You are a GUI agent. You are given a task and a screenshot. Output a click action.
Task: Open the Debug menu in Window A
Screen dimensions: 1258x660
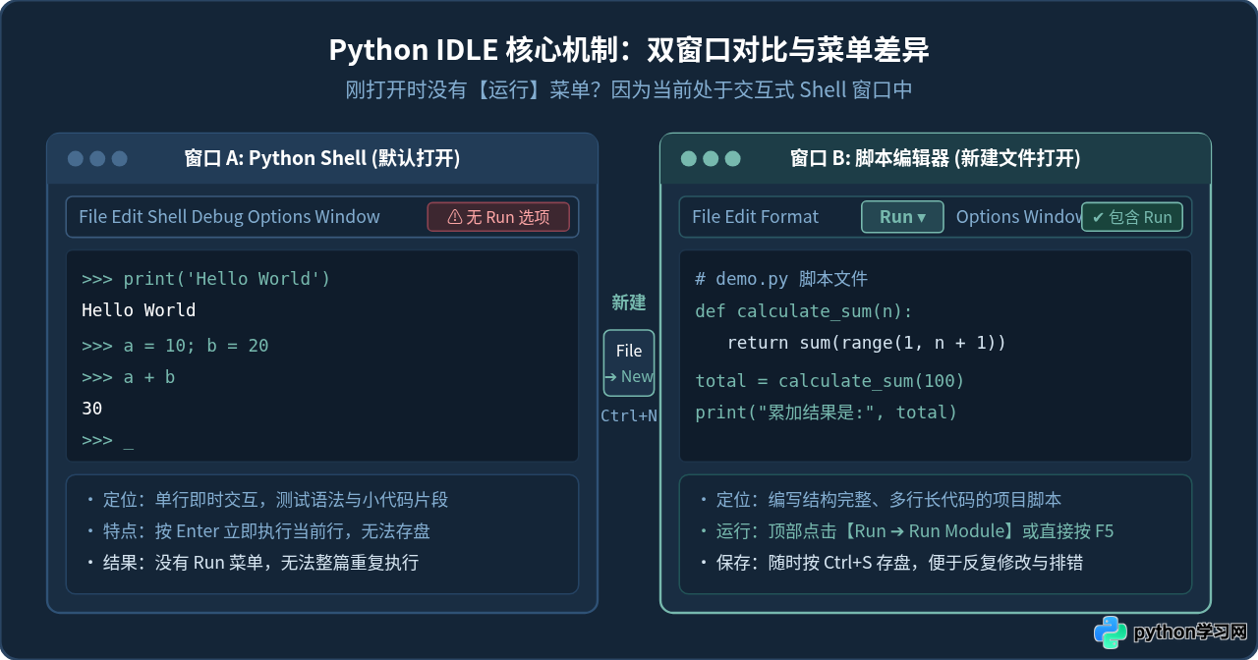[217, 217]
